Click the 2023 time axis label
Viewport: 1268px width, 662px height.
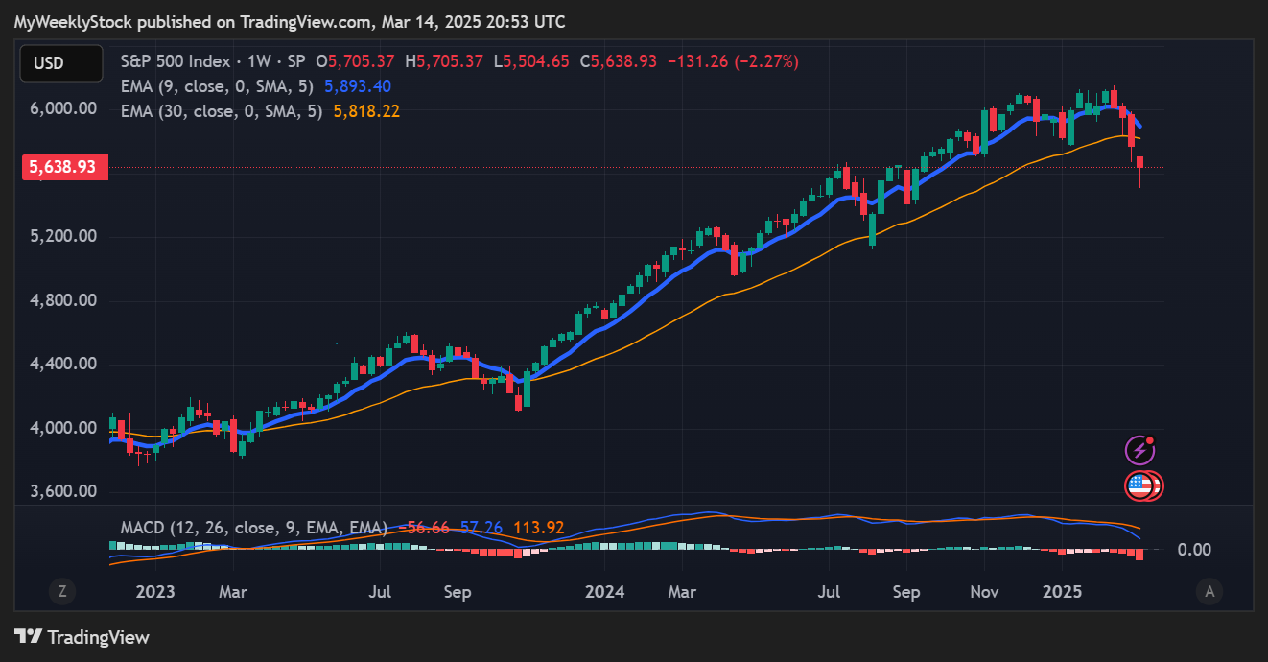pyautogui.click(x=155, y=592)
